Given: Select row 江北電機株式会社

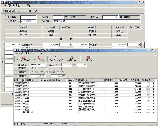Looking at the screenshot, I should pyautogui.click(x=84, y=104).
